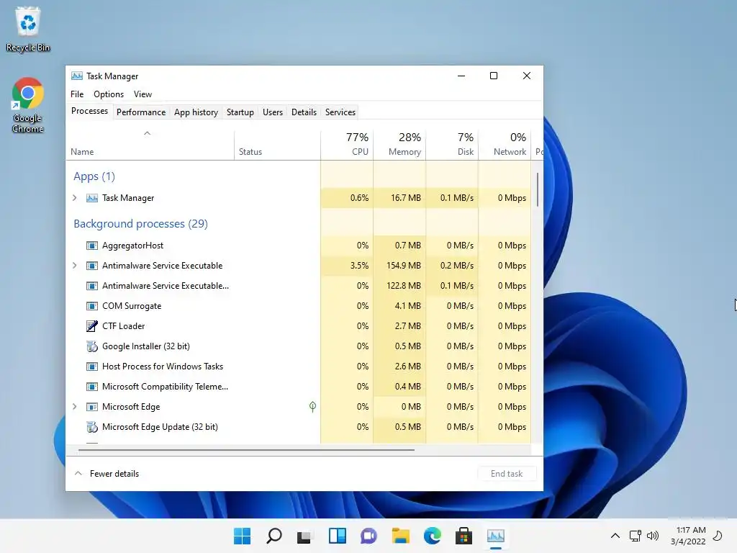Switch to the App history tab
Viewport: 737px width, 553px height.
[196, 112]
